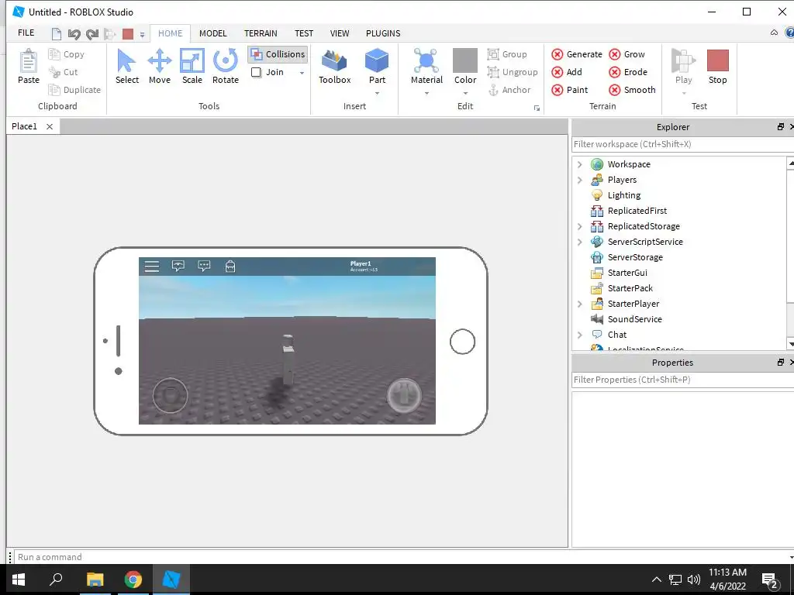The width and height of the screenshot is (794, 595).
Task: Open Chrome from the taskbar
Action: pos(133,580)
